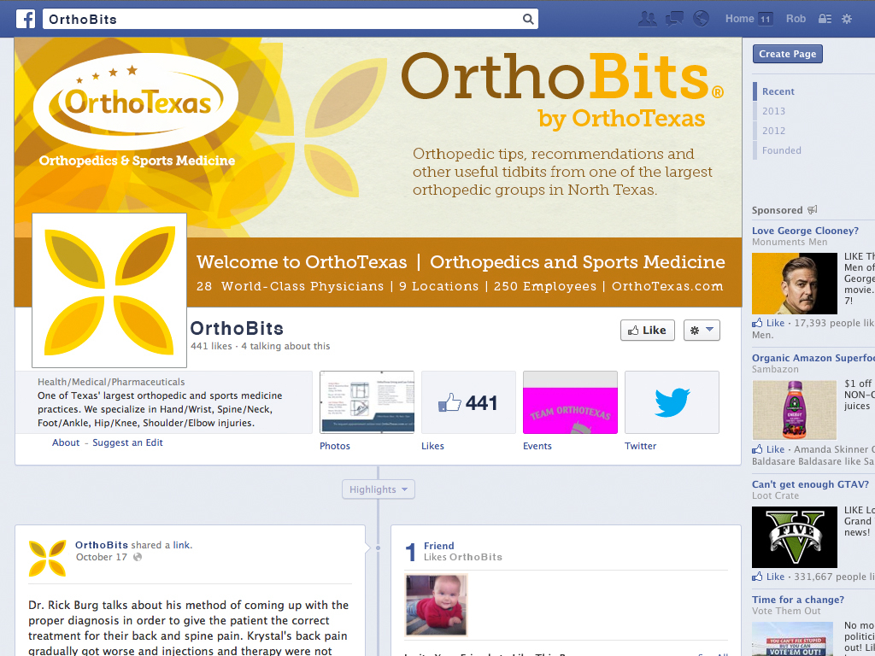
Task: Click the OrthoBits profile picture
Action: pos(109,290)
